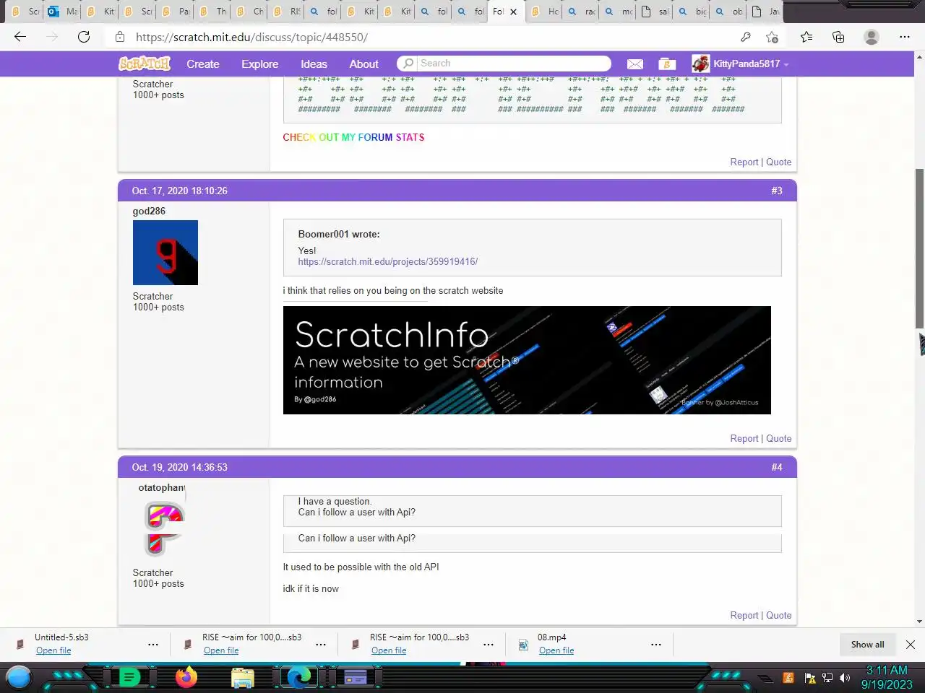Open the second RISE ~aim download file

point(389,650)
